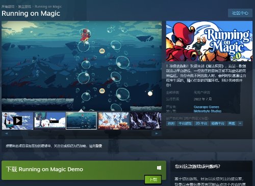255x186 pixels.
Task: Go to 独立游戏 breadcrumb link
Action: (24, 7)
